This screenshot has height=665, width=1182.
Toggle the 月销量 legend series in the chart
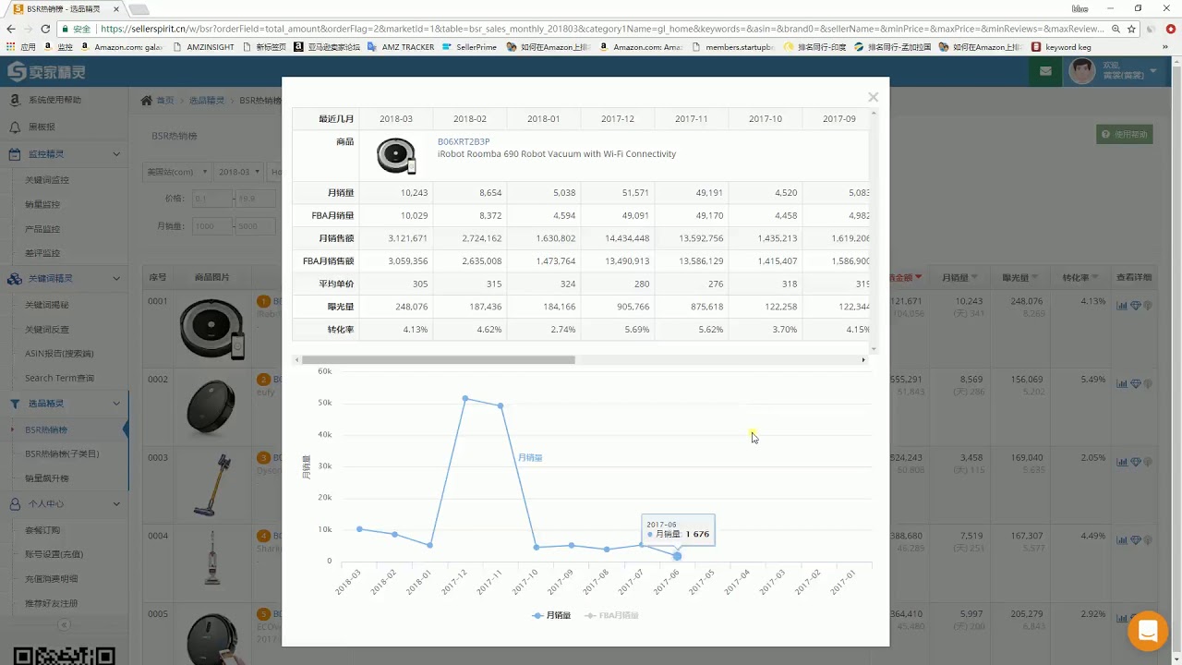pyautogui.click(x=551, y=615)
